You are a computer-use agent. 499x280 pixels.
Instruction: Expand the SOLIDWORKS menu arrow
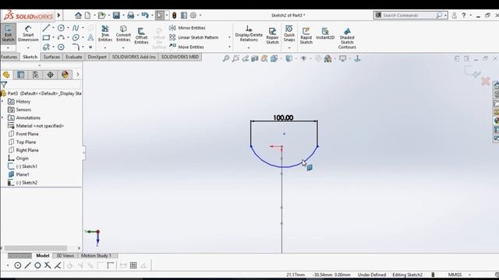(x=59, y=16)
